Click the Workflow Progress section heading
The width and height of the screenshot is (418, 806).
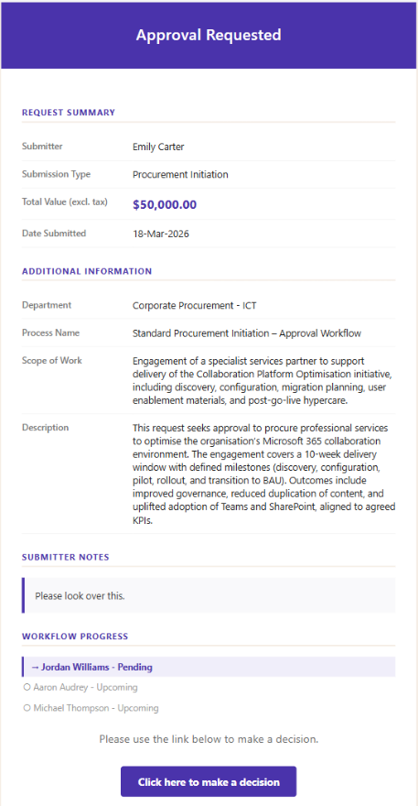point(74,637)
